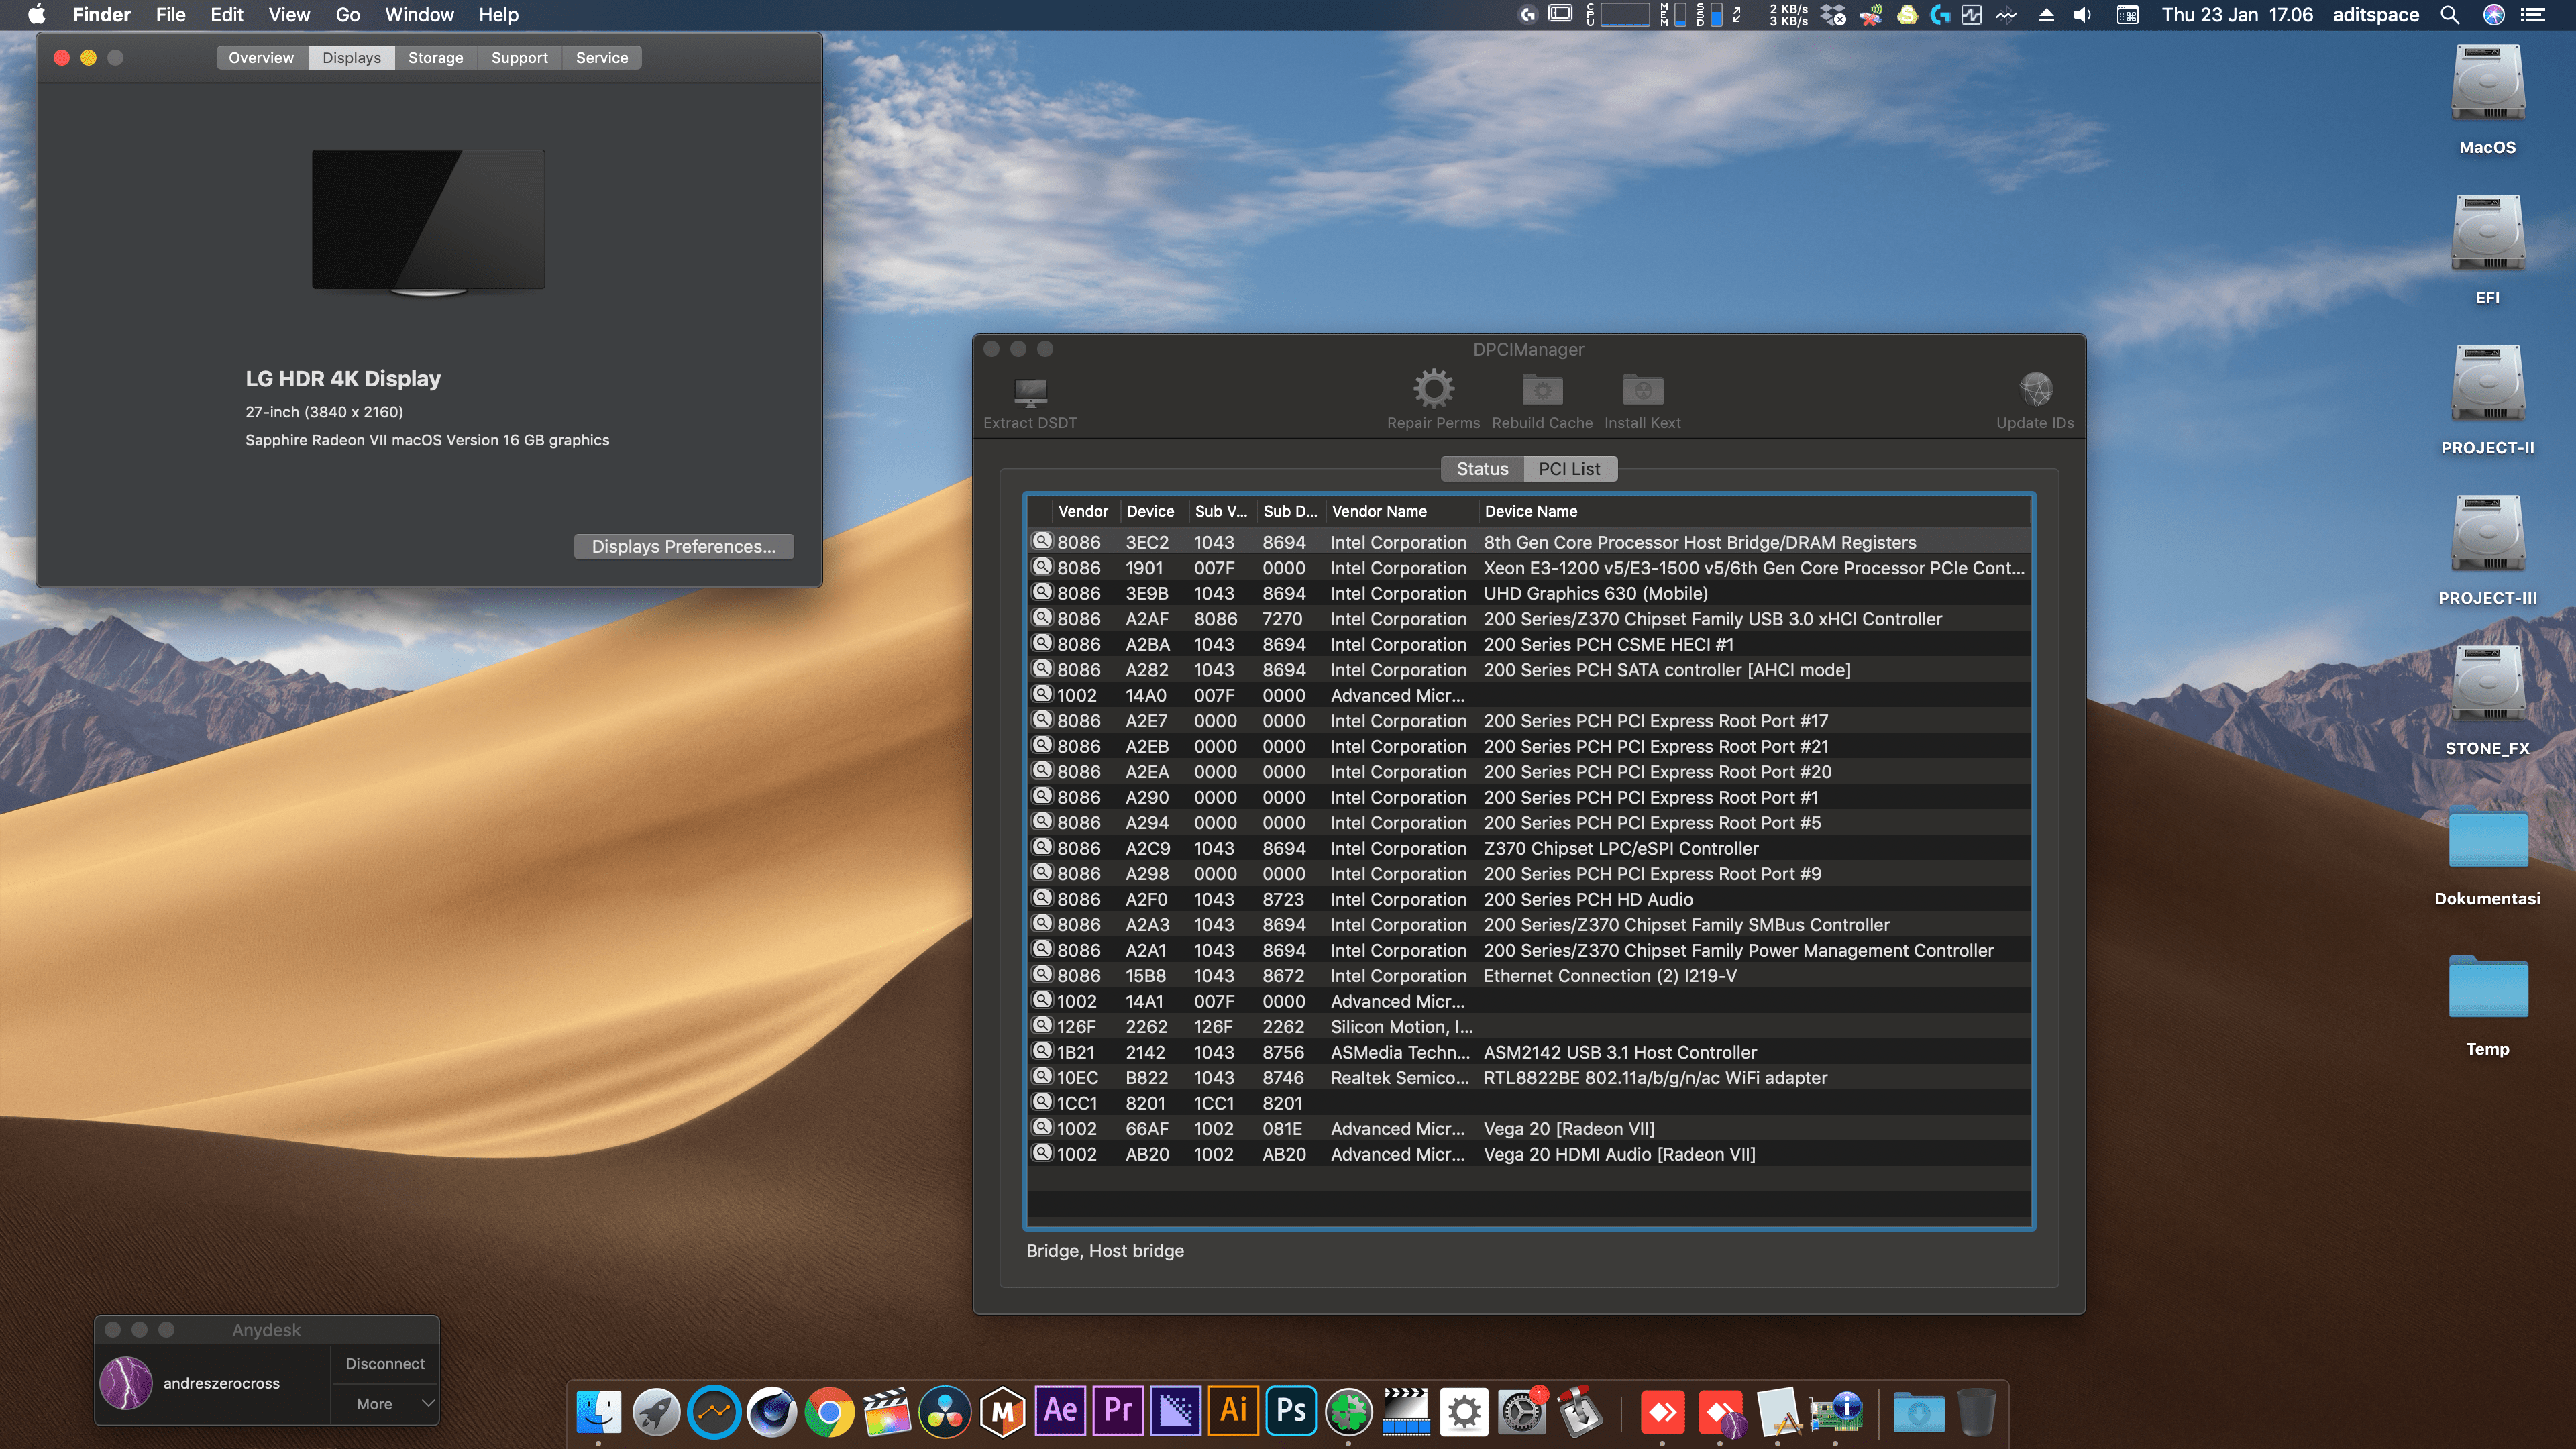The image size is (2576, 1449).
Task: Select '200 Series PCH HD Audio' row
Action: click(x=1529, y=899)
